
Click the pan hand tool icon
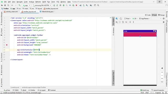pyautogui.click(x=162, y=68)
